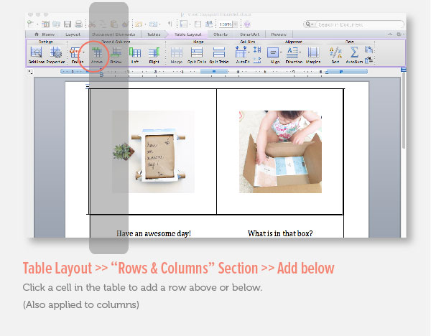The height and width of the screenshot is (336, 431).
Task: Switch to the Home ribbon tab
Action: [x=45, y=34]
